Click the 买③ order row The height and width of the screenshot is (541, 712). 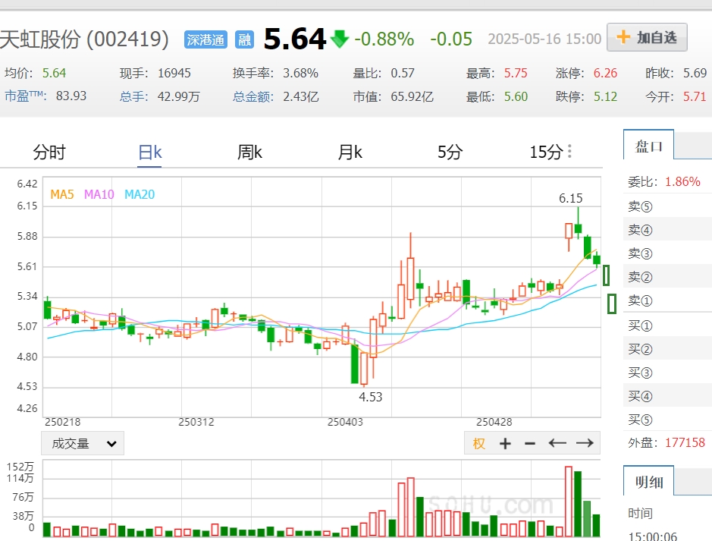point(667,373)
